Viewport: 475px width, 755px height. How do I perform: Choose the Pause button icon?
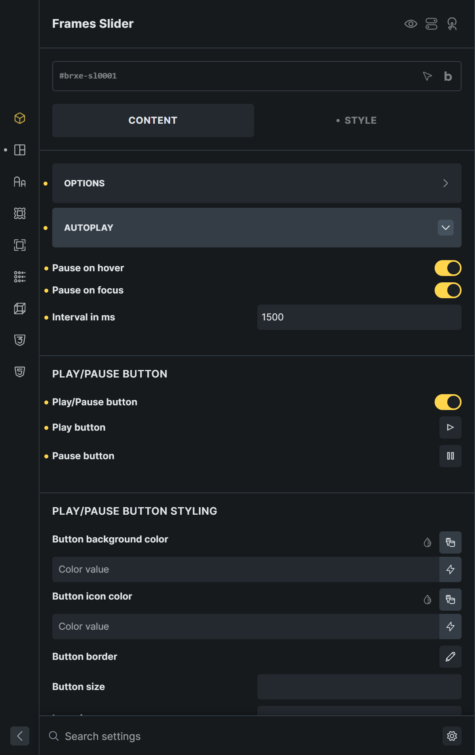coord(450,456)
